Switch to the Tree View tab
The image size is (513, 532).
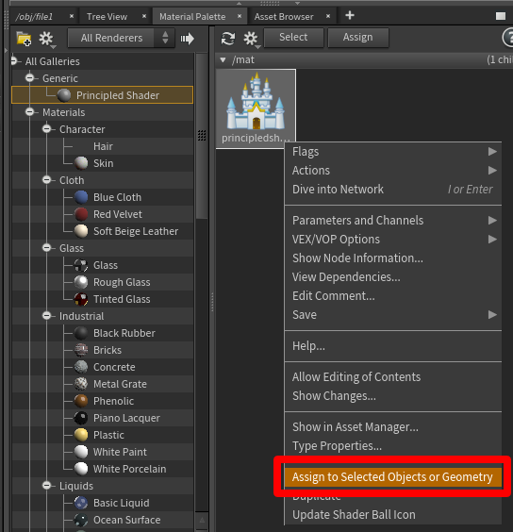107,17
